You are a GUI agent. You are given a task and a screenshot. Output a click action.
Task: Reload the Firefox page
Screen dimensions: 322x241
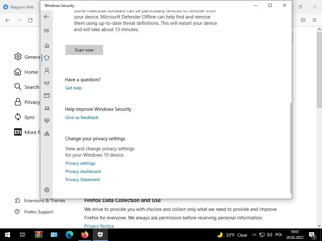30,20
